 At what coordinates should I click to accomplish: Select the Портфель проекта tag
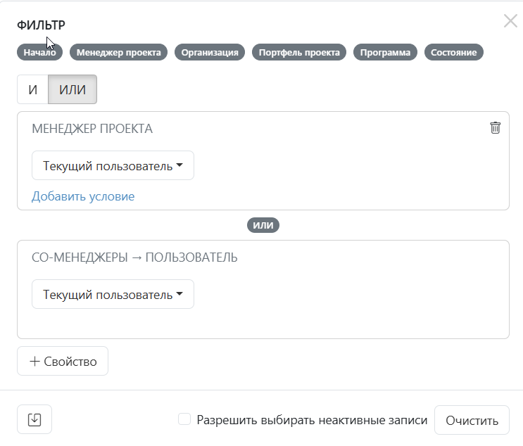[299, 52]
